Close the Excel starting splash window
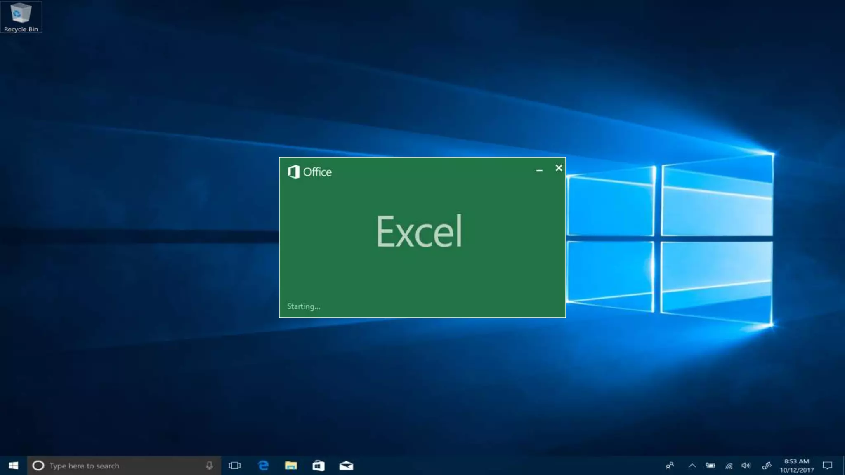The image size is (845, 475). pyautogui.click(x=559, y=168)
